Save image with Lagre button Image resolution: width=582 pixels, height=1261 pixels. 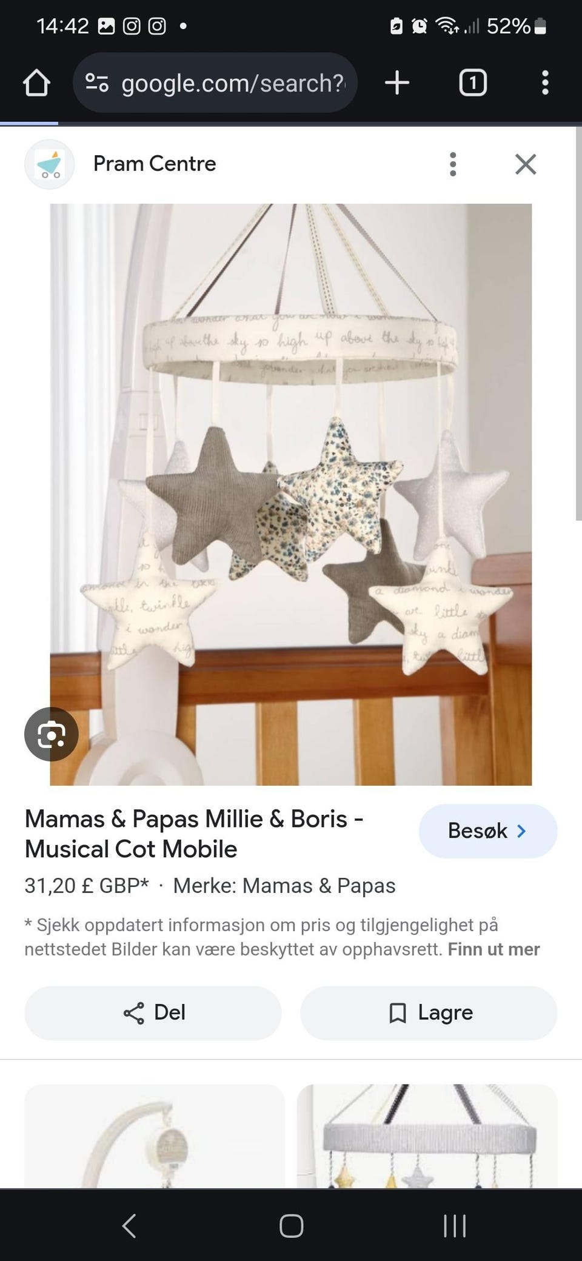429,1013
